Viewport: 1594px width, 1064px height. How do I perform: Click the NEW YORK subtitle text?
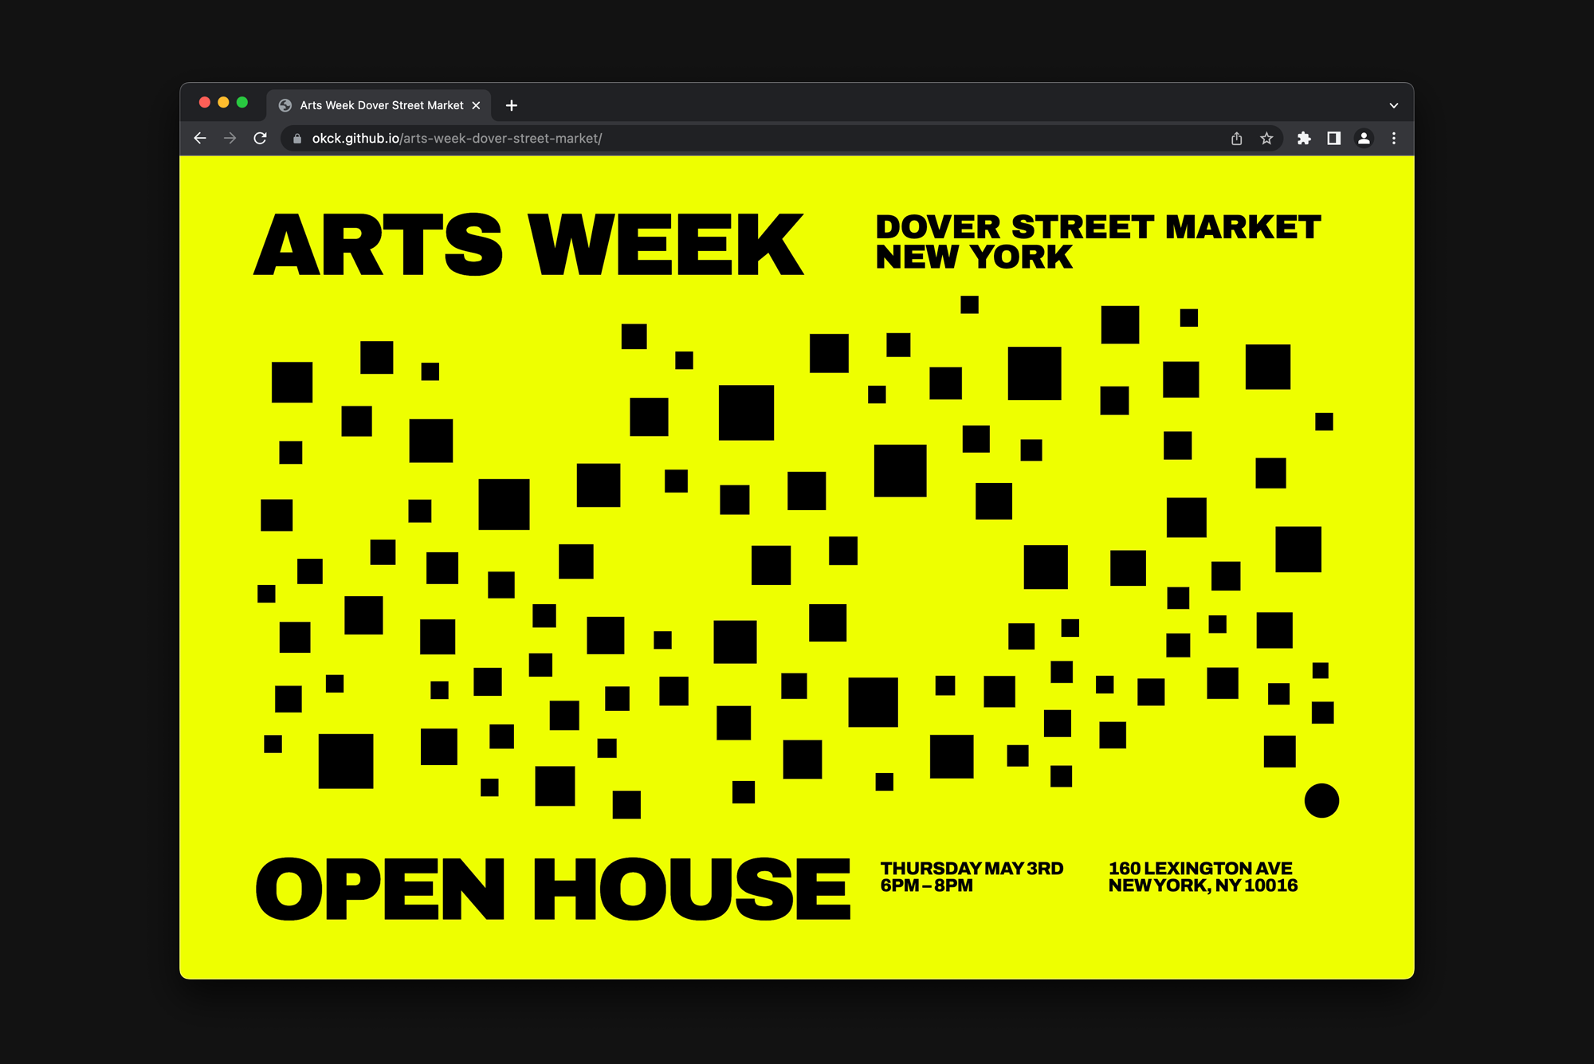tap(974, 257)
